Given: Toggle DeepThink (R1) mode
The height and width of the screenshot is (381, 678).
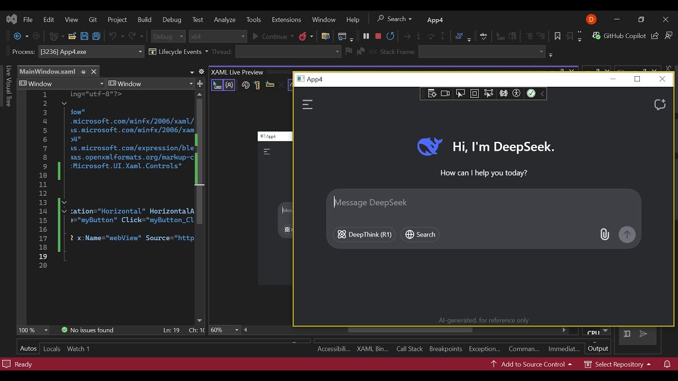Looking at the screenshot, I should point(364,234).
